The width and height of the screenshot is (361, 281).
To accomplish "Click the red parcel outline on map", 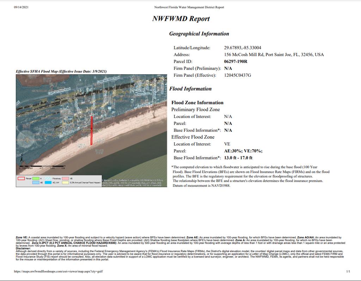I will [92, 131].
